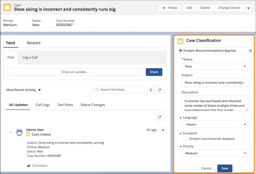The width and height of the screenshot is (256, 174).
Task: Open the Status dropdown showing New
Action: [215, 66]
